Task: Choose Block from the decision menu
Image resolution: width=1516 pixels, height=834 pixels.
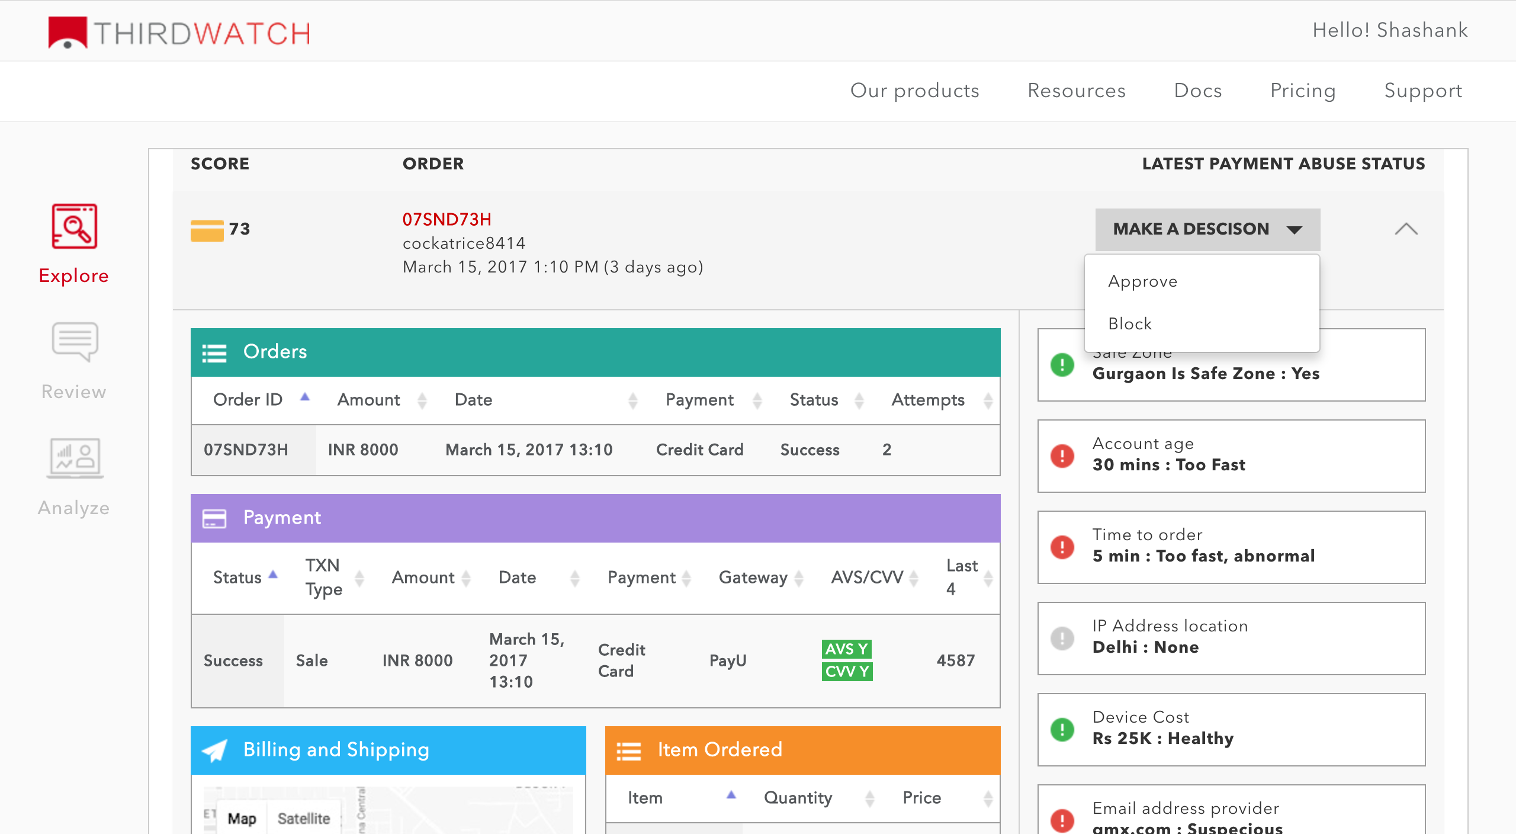Action: (1130, 324)
